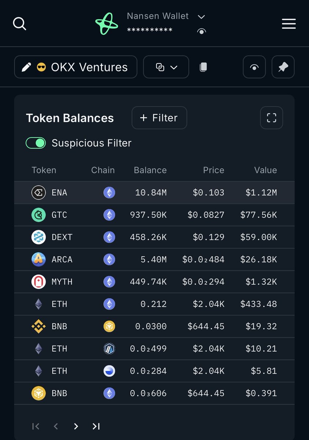Sort by the Balance column header

tap(150, 170)
